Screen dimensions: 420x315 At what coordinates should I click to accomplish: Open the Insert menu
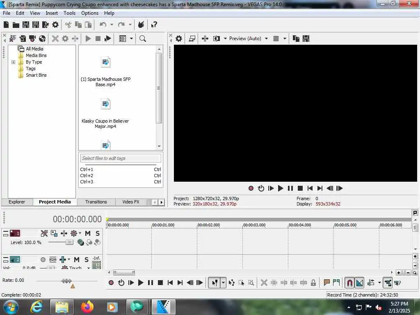point(52,13)
